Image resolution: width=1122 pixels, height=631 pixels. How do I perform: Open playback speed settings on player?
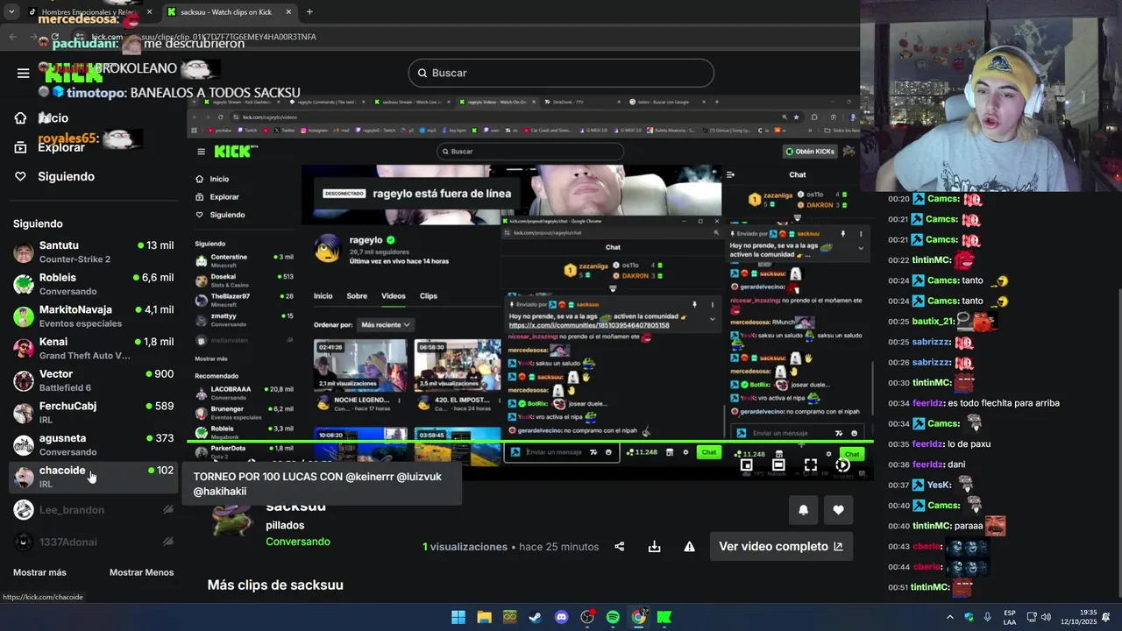pos(842,465)
